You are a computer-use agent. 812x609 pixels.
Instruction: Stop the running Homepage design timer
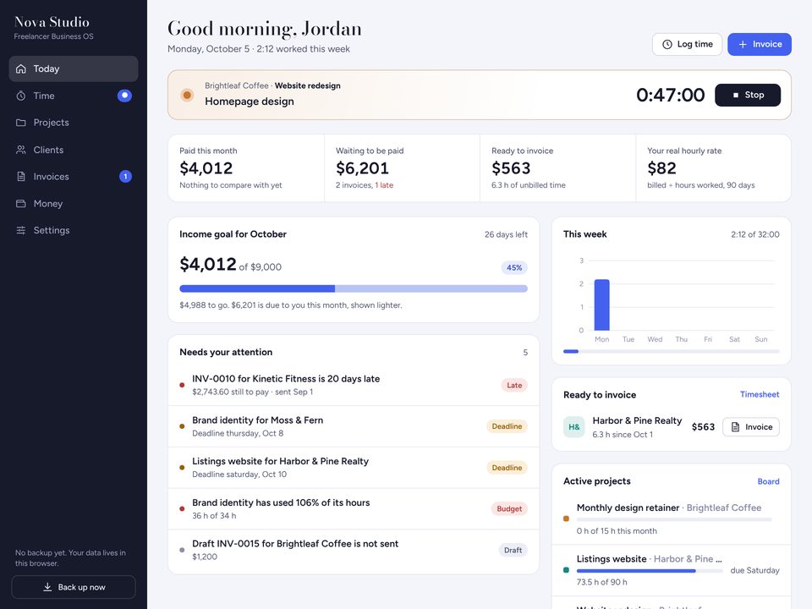(x=748, y=95)
